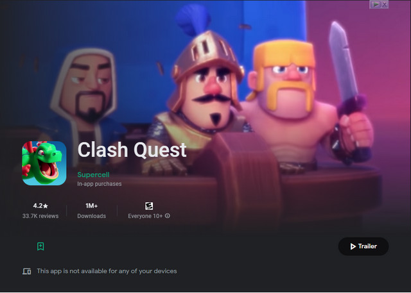The image size is (411, 293).
Task: Open the 33.7K reviews section
Action: pos(40,216)
